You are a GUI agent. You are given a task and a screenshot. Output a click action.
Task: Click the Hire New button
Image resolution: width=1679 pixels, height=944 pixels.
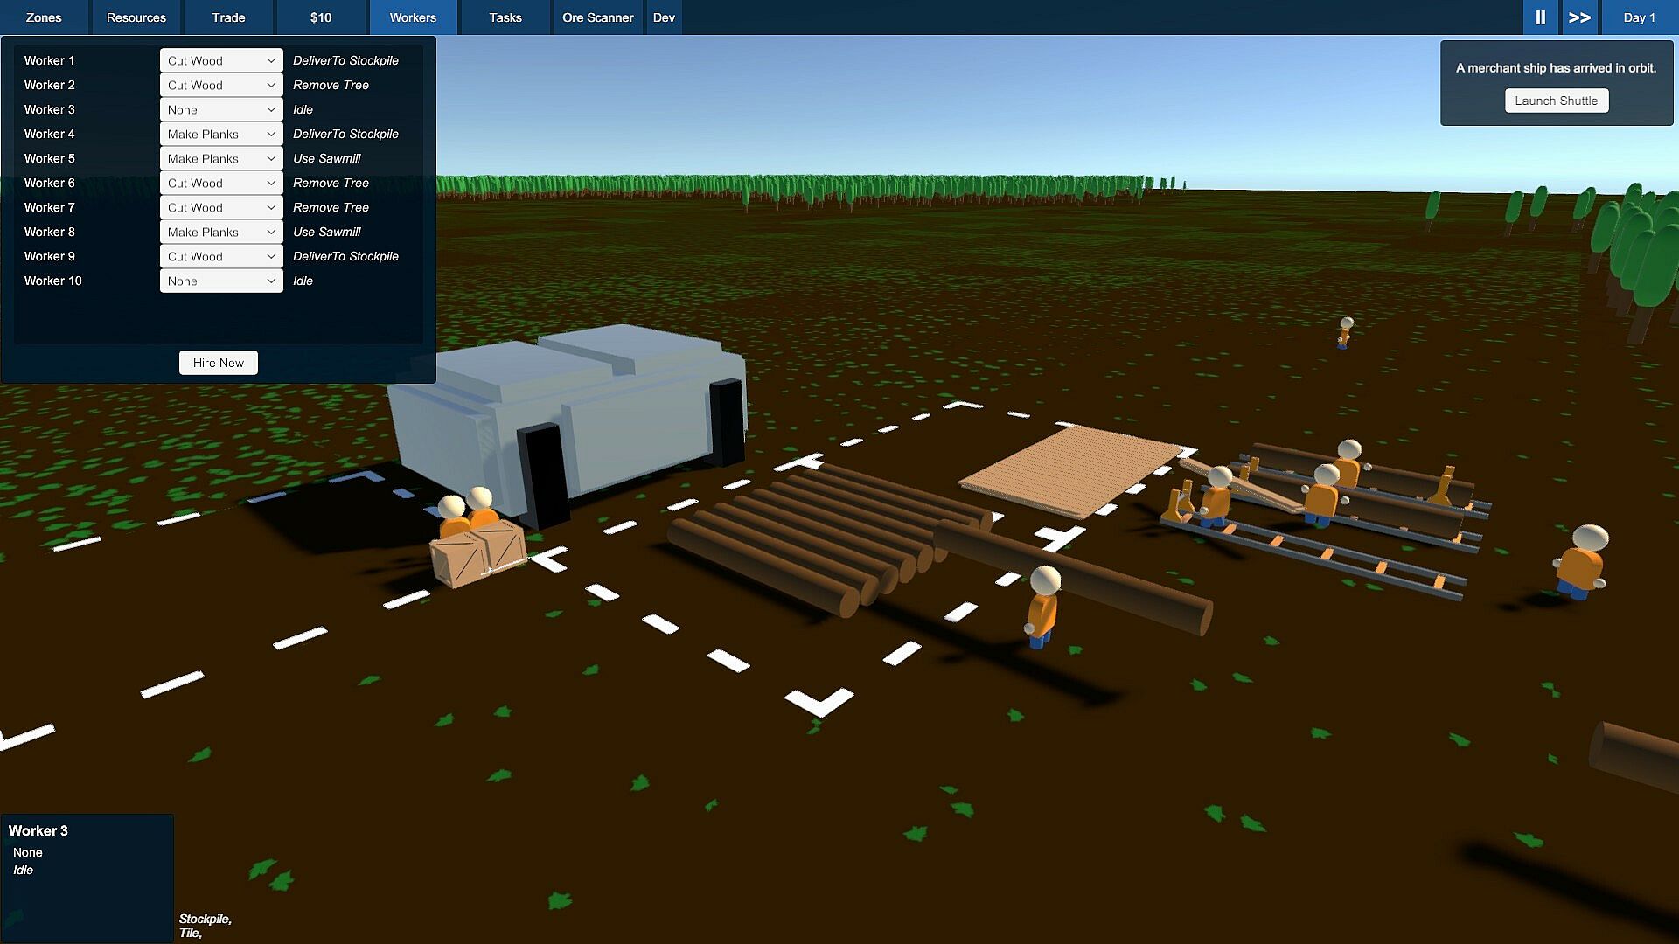tap(218, 363)
